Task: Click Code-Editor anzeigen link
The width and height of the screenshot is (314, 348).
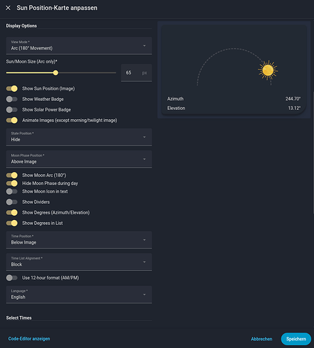Action: click(29, 339)
